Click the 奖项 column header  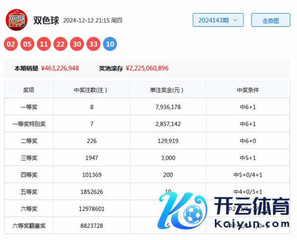pyautogui.click(x=28, y=90)
